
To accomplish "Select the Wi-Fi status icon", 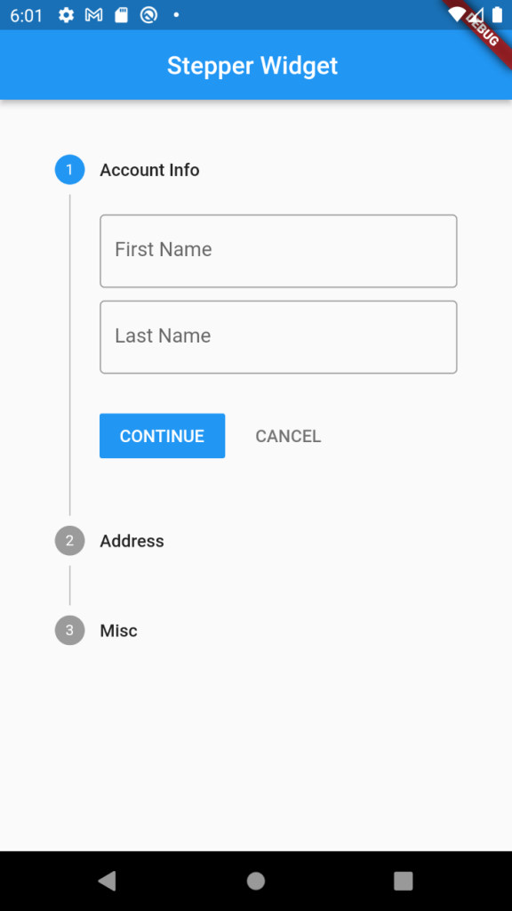I will [x=456, y=15].
